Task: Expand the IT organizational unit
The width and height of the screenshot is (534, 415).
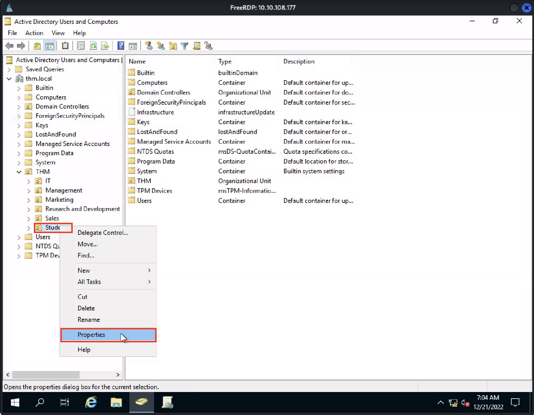Action: click(28, 181)
